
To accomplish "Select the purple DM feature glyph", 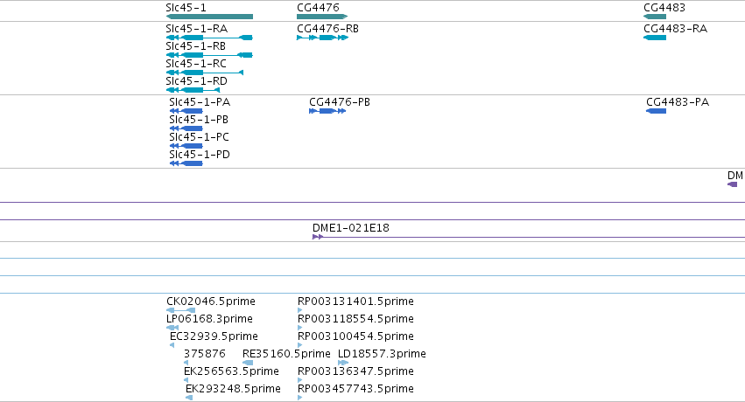I will [x=732, y=184].
